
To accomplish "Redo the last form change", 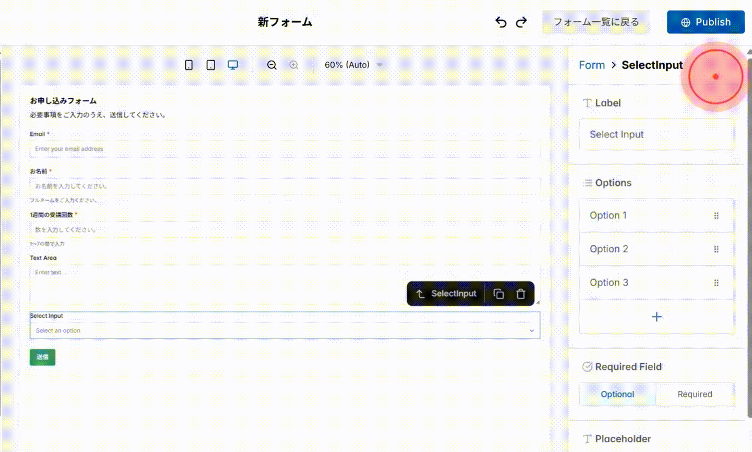I will tap(521, 22).
